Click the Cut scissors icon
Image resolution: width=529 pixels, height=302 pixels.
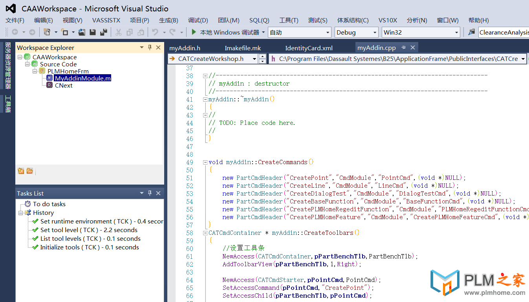(x=118, y=32)
